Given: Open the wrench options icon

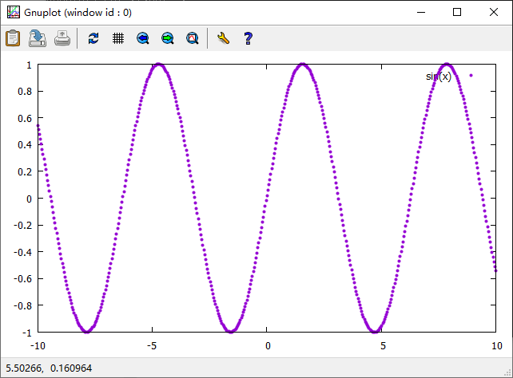Looking at the screenshot, I should pyautogui.click(x=224, y=38).
